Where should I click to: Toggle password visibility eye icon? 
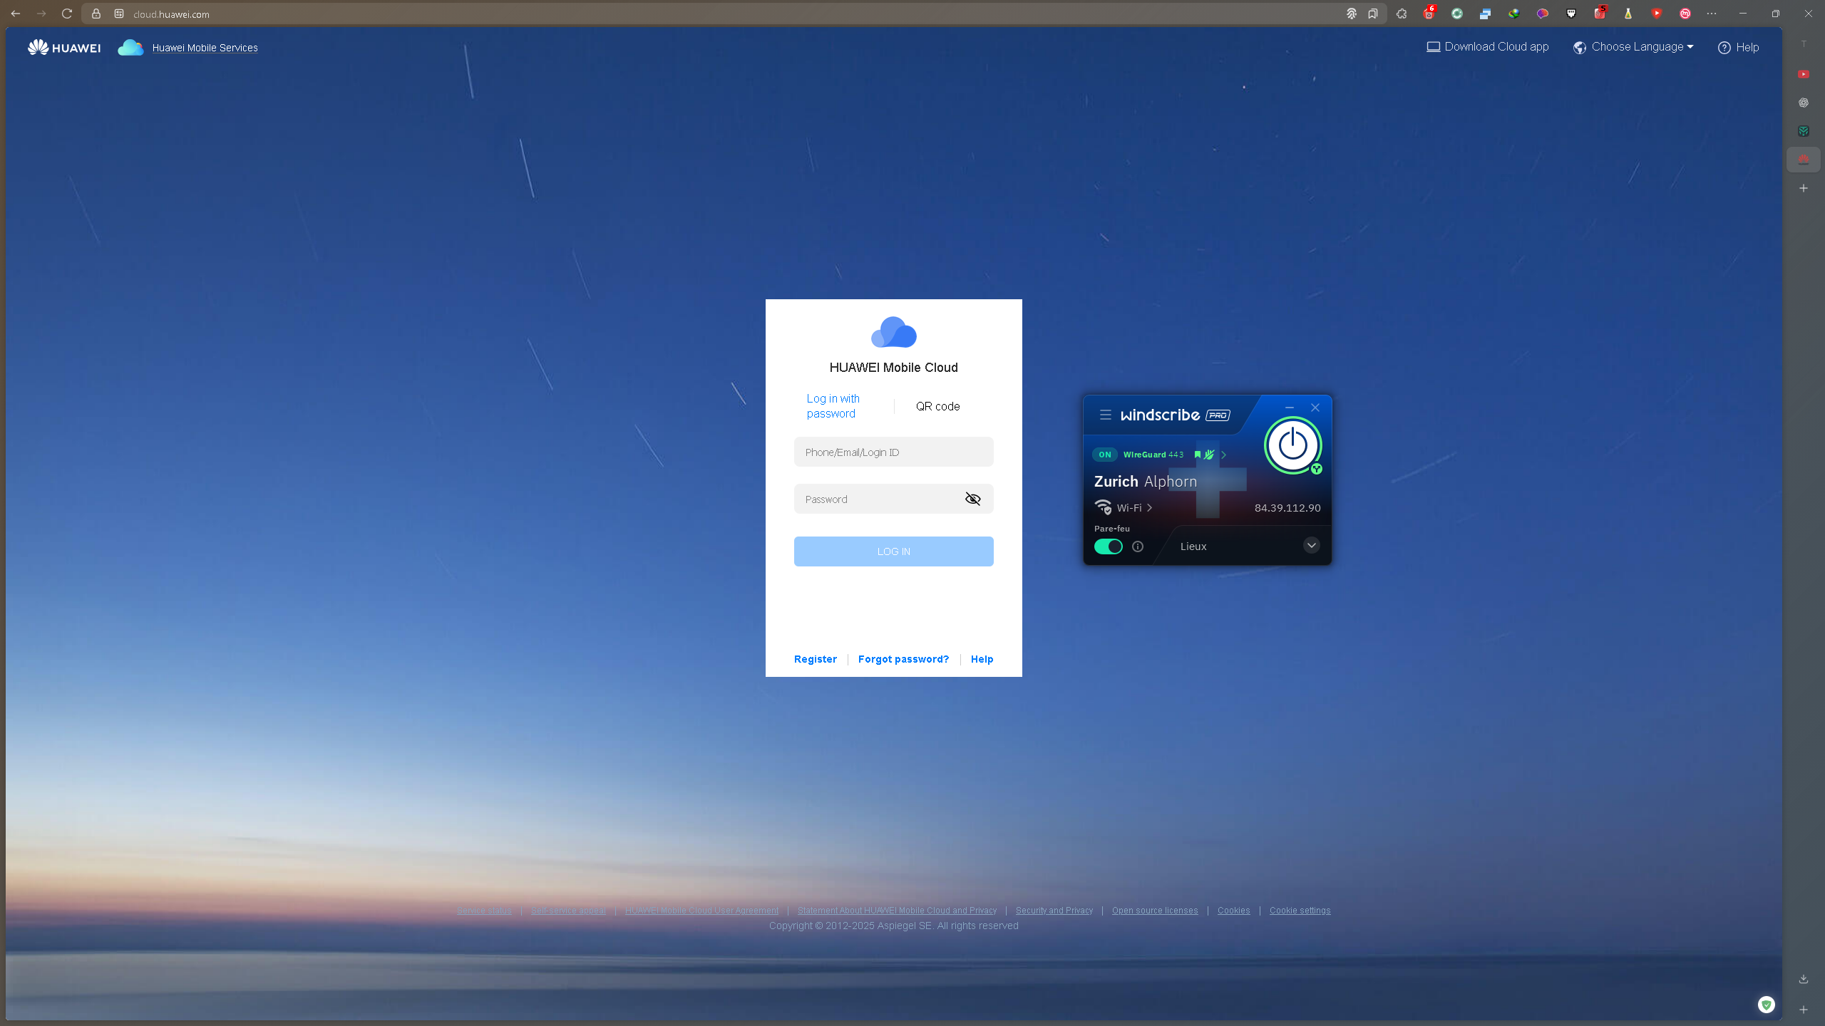click(x=972, y=499)
